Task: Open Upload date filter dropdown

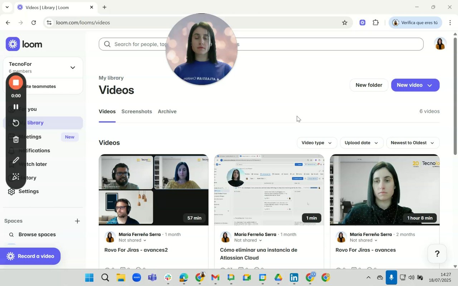Action: (x=361, y=143)
